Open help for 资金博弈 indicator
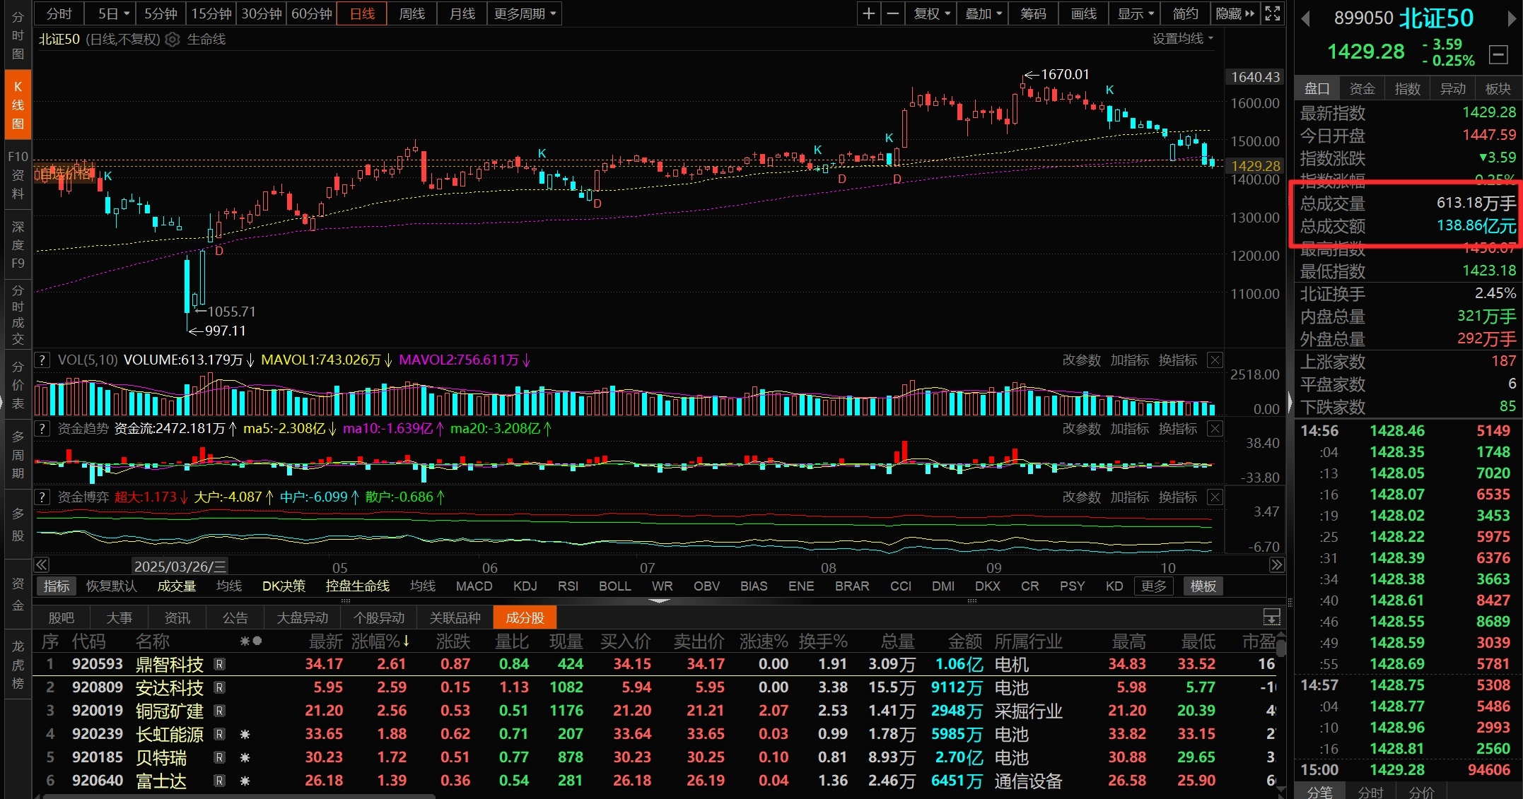The image size is (1523, 799). coord(42,497)
